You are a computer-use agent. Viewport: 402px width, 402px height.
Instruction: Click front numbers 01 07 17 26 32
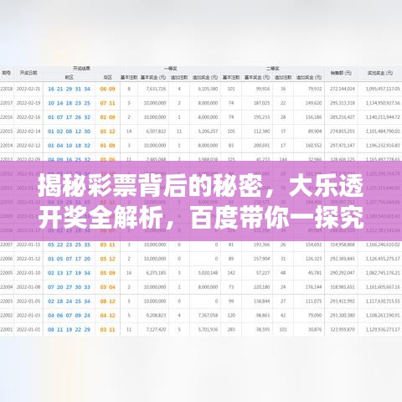click(69, 117)
